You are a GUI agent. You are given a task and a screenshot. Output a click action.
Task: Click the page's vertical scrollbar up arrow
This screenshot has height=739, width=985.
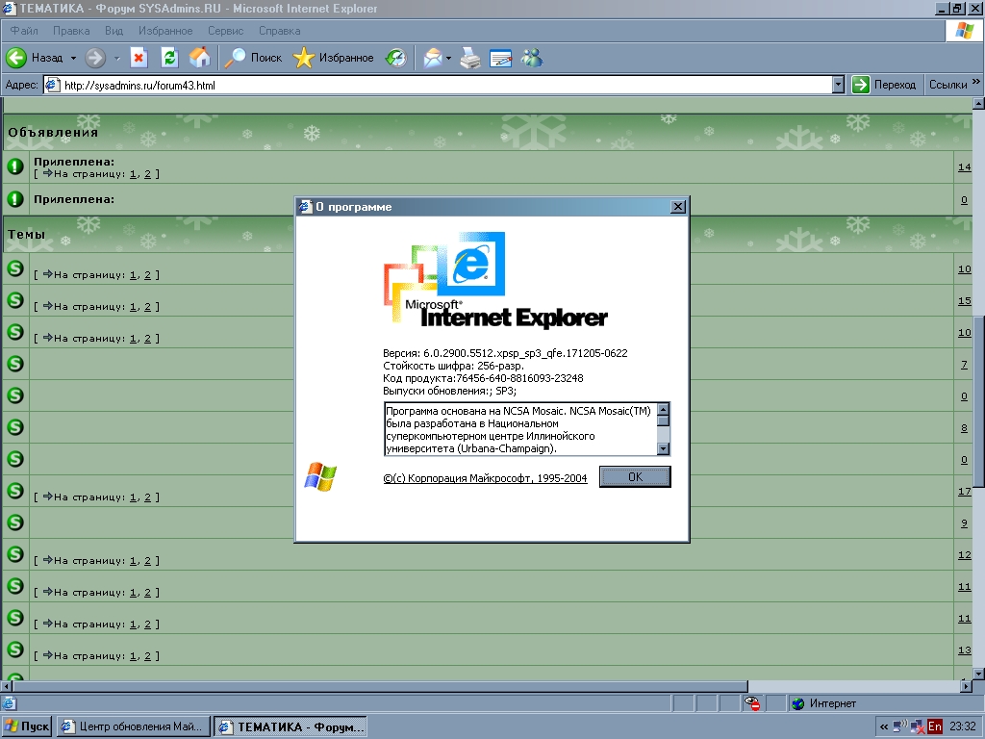point(978,104)
